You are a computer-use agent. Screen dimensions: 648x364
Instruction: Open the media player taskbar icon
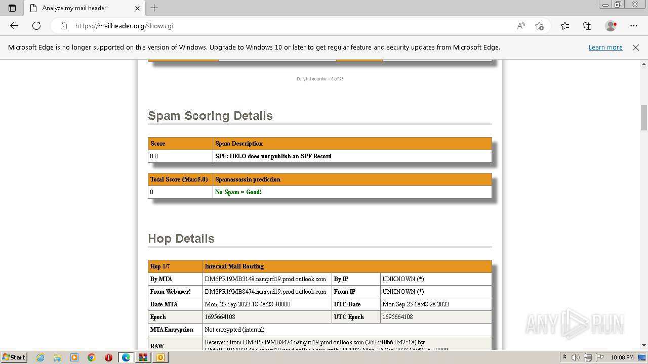point(74,357)
